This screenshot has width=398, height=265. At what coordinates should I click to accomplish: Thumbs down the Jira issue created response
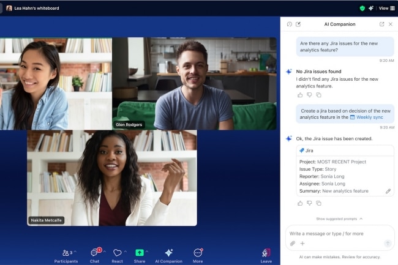pyautogui.click(x=309, y=203)
